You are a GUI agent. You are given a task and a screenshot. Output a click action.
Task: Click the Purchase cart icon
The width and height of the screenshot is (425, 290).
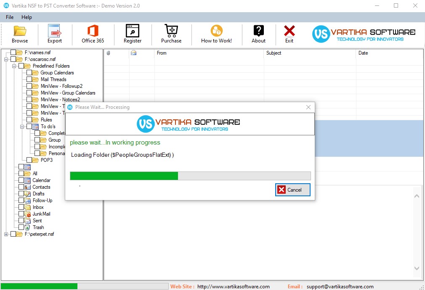pyautogui.click(x=171, y=31)
